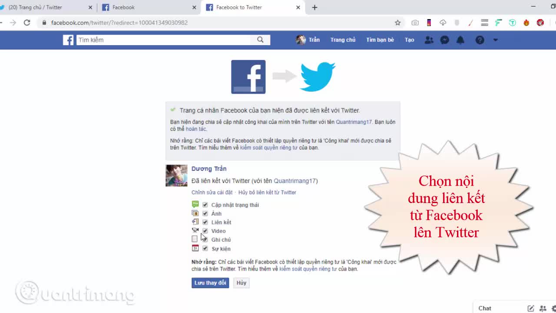Open the help question mark icon
Screen dimensions: 556x313
coord(480,40)
